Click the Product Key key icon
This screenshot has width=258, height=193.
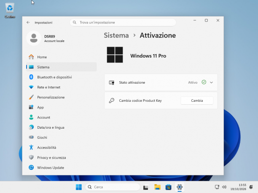coord(112,100)
